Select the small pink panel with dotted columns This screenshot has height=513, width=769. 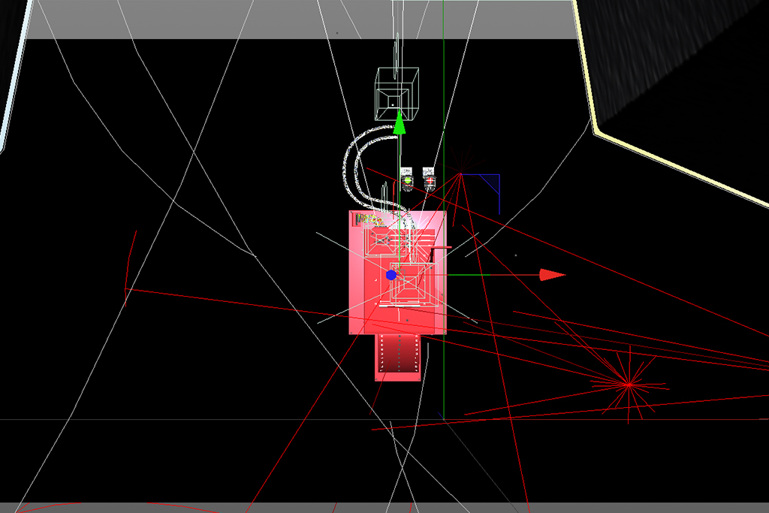pyautogui.click(x=397, y=357)
